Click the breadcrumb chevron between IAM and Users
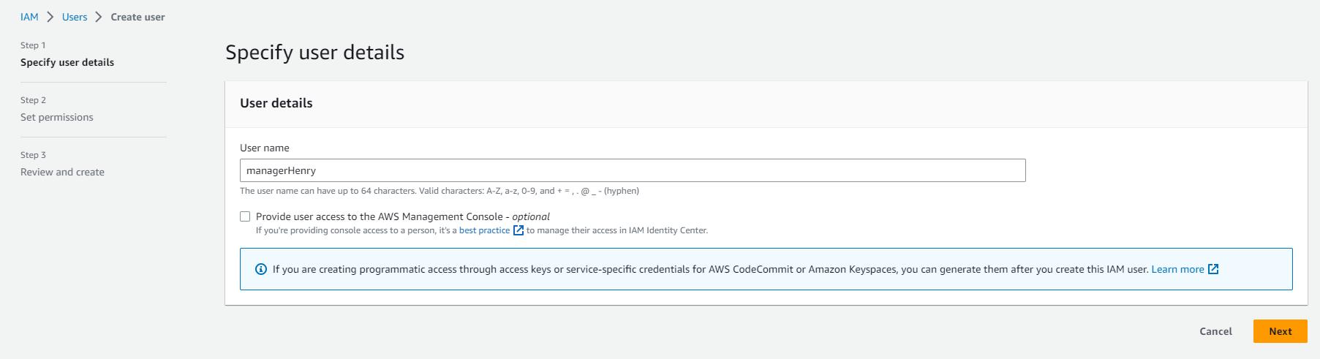The width and height of the screenshot is (1320, 359). click(50, 17)
